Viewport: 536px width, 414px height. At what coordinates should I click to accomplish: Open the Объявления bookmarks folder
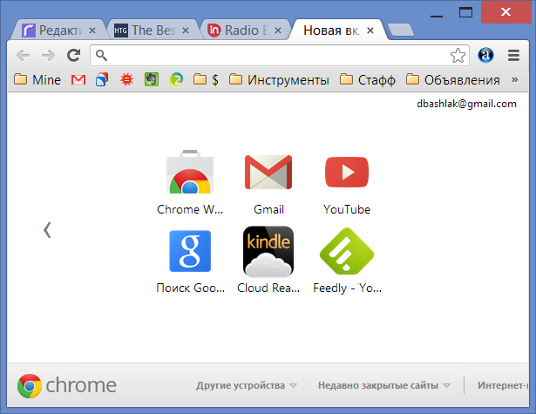point(453,79)
